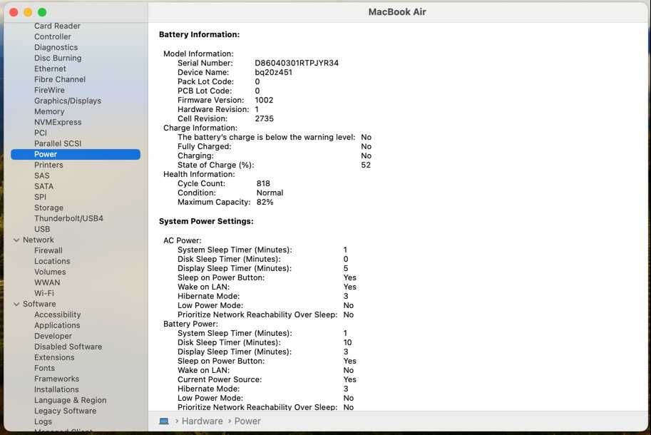This screenshot has width=651, height=435.
Task: Show Graphics/Displays information
Action: pos(68,101)
